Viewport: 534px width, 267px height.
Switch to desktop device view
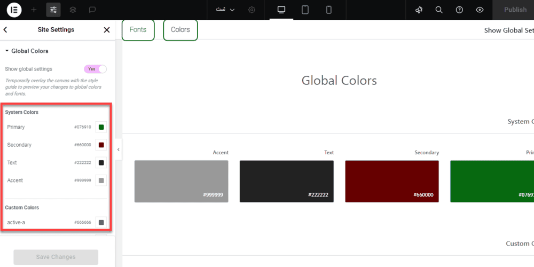click(x=281, y=10)
